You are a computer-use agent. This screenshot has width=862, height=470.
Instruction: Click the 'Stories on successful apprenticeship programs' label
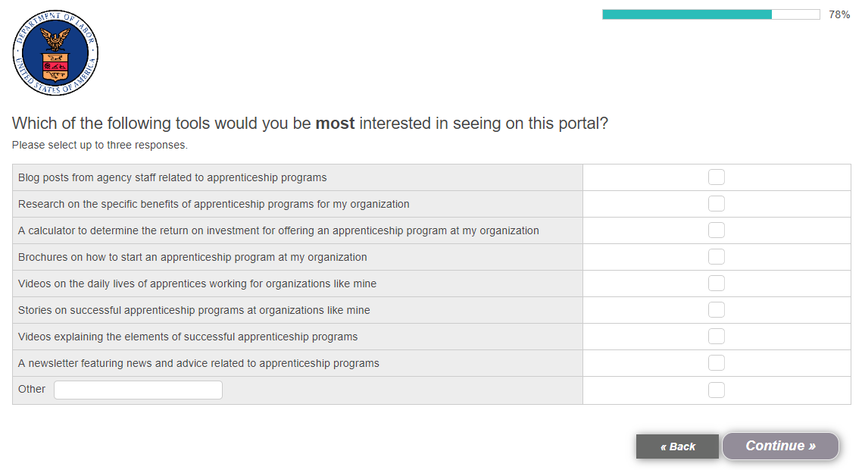194,310
